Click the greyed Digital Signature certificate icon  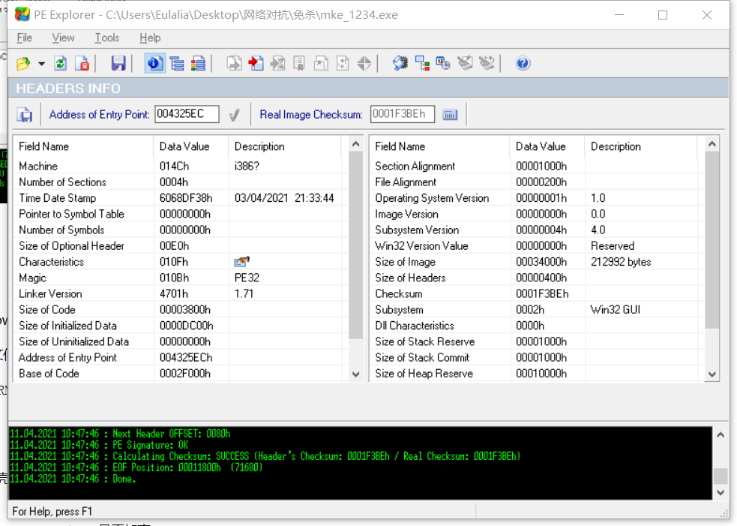tap(299, 64)
